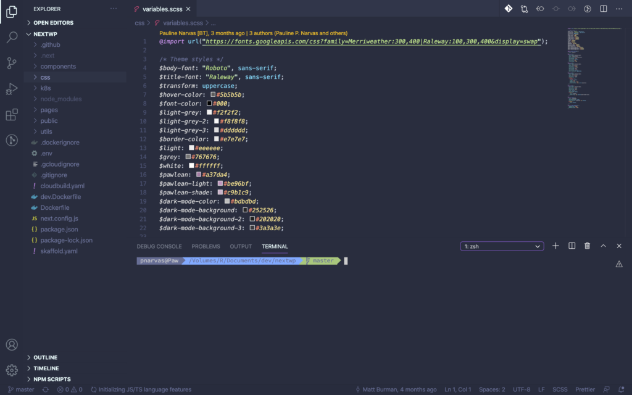Create a new terminal with plus icon
This screenshot has width=632, height=395.
coord(555,246)
